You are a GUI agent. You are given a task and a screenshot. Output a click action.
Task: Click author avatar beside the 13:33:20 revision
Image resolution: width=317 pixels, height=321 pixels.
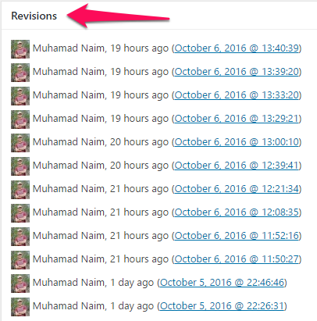click(20, 96)
